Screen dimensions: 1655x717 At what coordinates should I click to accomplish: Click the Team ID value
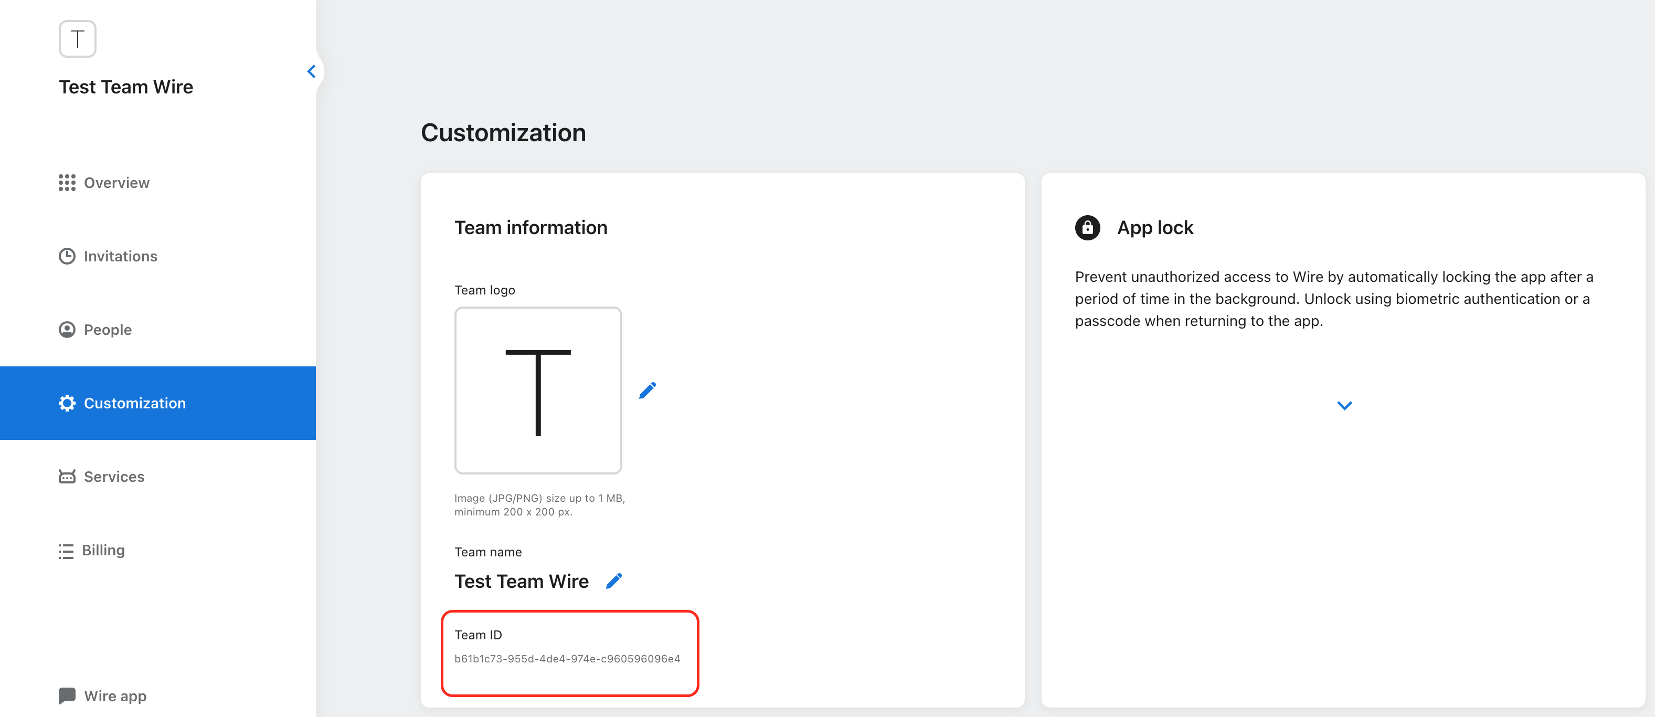tap(568, 658)
